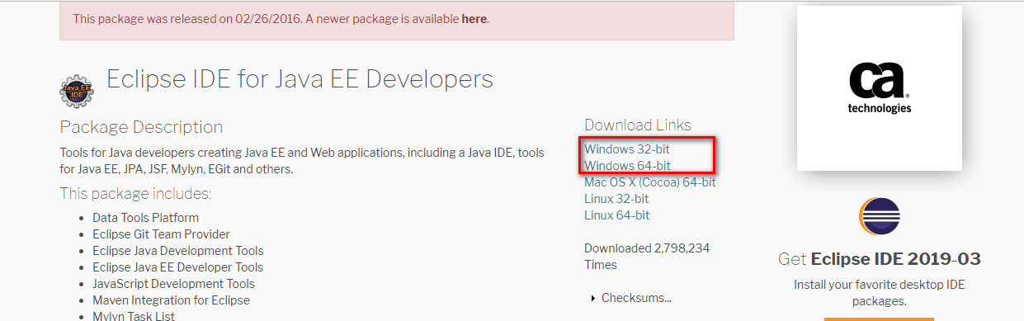
Task: Click the 'Download Links' heading
Action: pyautogui.click(x=638, y=125)
